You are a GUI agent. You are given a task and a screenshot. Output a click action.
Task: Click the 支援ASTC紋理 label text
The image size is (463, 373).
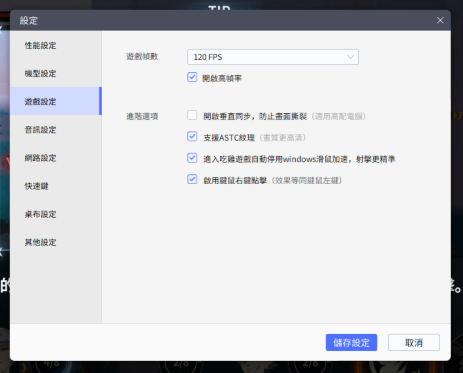[229, 138]
